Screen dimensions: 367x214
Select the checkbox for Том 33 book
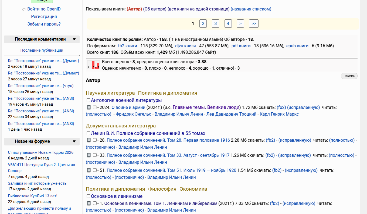[95, 155]
